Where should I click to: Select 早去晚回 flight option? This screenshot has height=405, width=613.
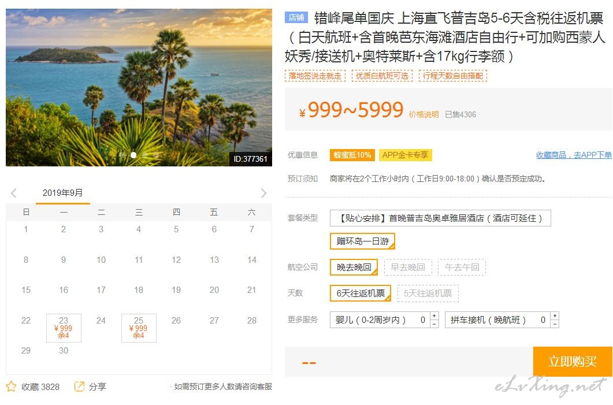tap(408, 267)
